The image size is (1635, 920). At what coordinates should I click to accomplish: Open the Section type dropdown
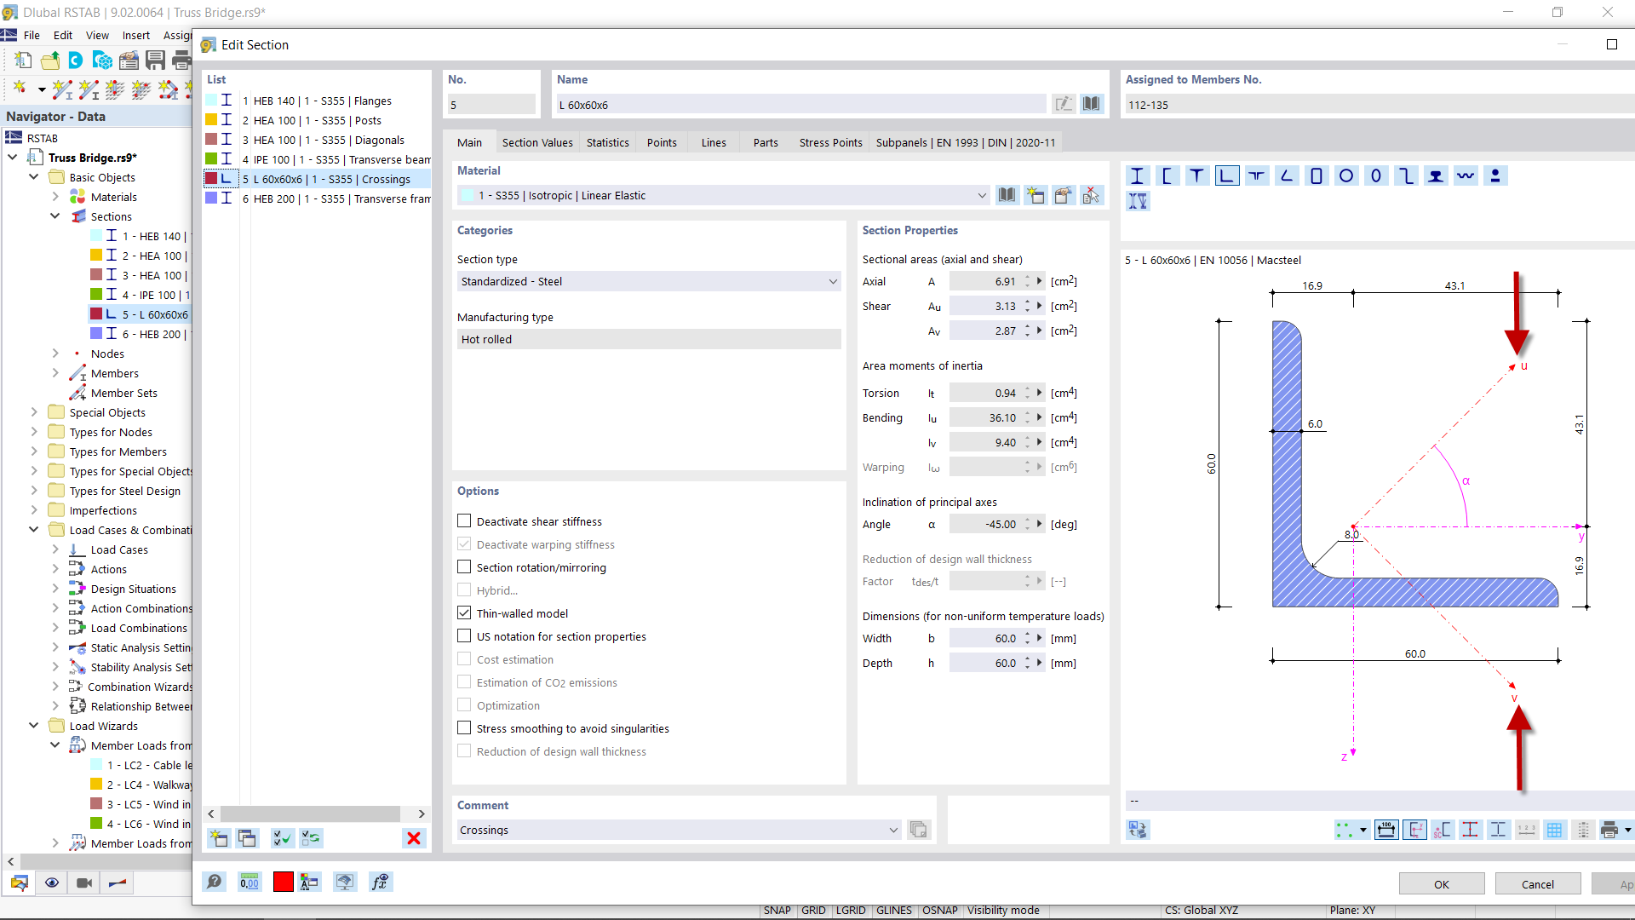[649, 281]
